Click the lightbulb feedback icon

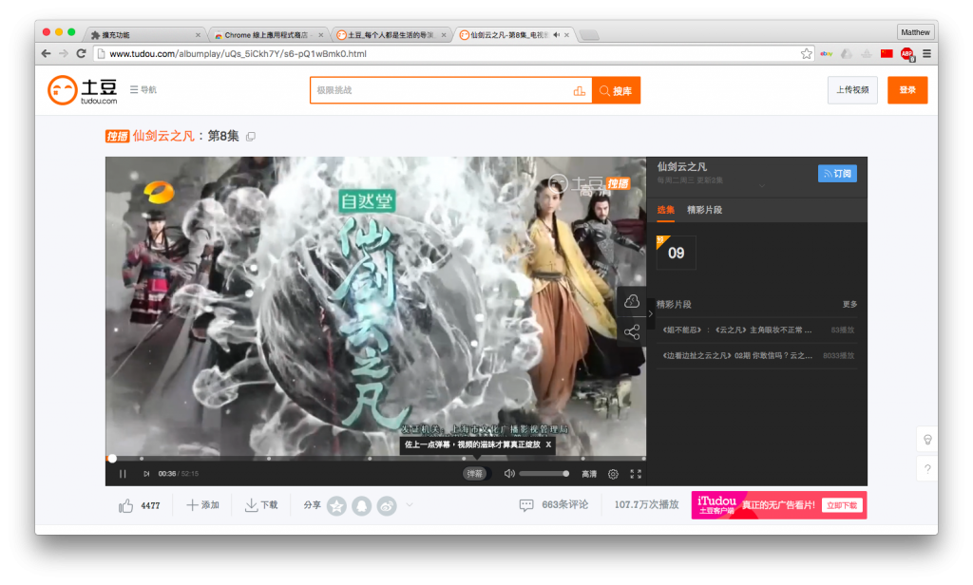(927, 440)
